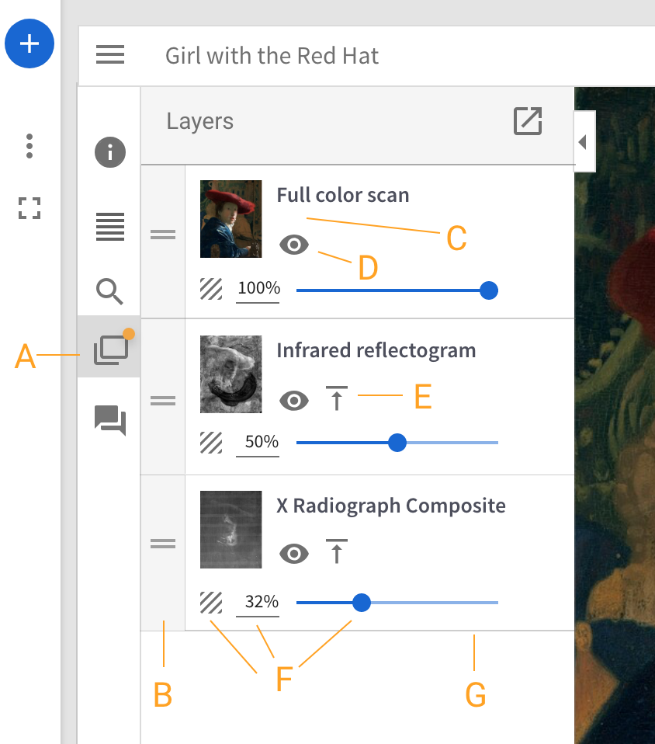Click the X Radiograph Composite opacity slider

coord(362,602)
